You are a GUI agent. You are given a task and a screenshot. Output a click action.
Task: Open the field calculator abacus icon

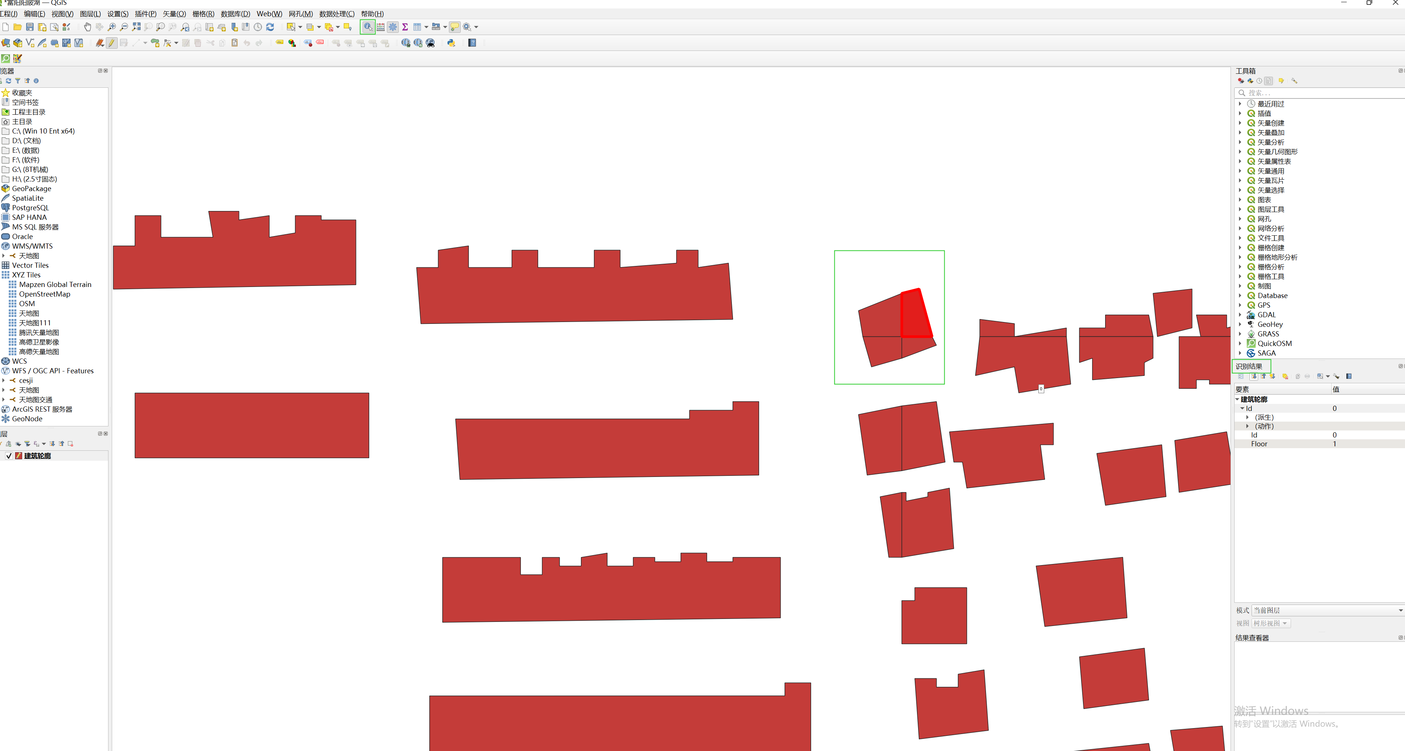(381, 27)
